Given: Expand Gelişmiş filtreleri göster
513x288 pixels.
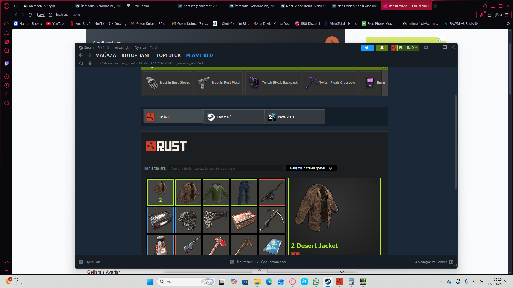Looking at the screenshot, I should (311, 168).
